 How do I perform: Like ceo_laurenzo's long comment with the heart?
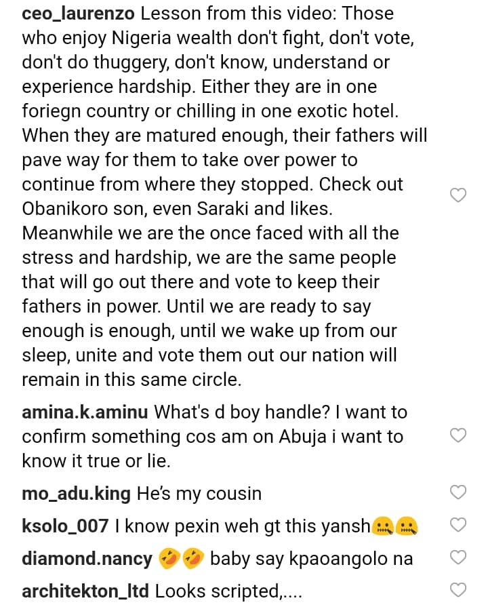pos(459,196)
